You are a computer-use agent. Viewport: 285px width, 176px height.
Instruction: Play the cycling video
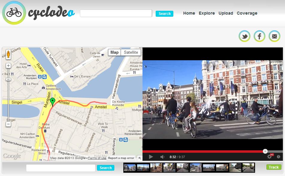151,157
